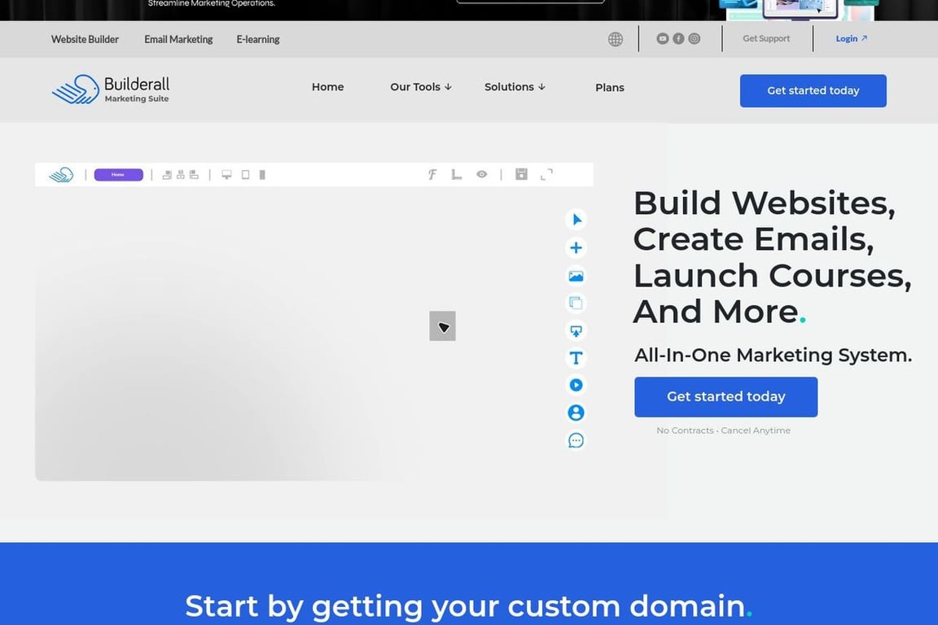Switch to tablet view icon
Image resolution: width=938 pixels, height=625 pixels.
coord(245,175)
